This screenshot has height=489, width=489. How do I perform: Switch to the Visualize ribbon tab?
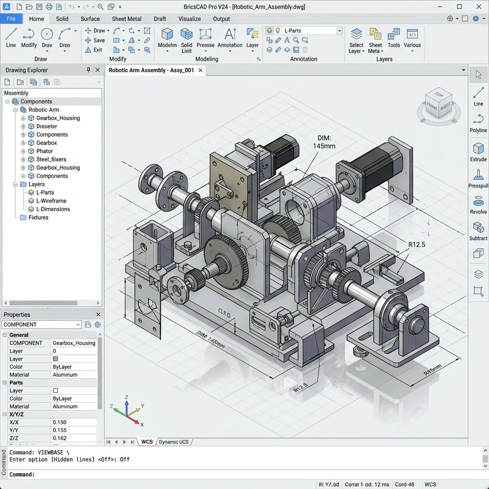190,19
